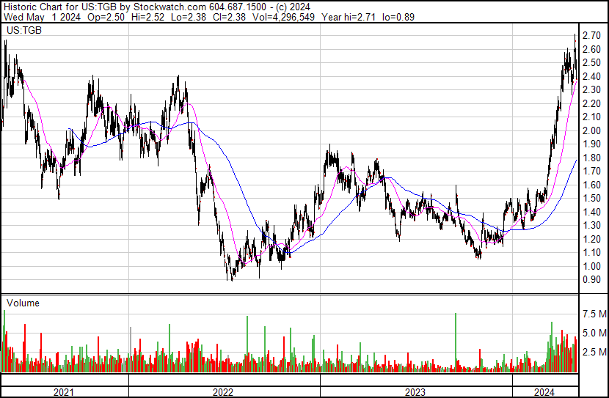Select the 2022 year label on the time axis
Image resolution: width=609 pixels, height=398 pixels.
(x=223, y=392)
